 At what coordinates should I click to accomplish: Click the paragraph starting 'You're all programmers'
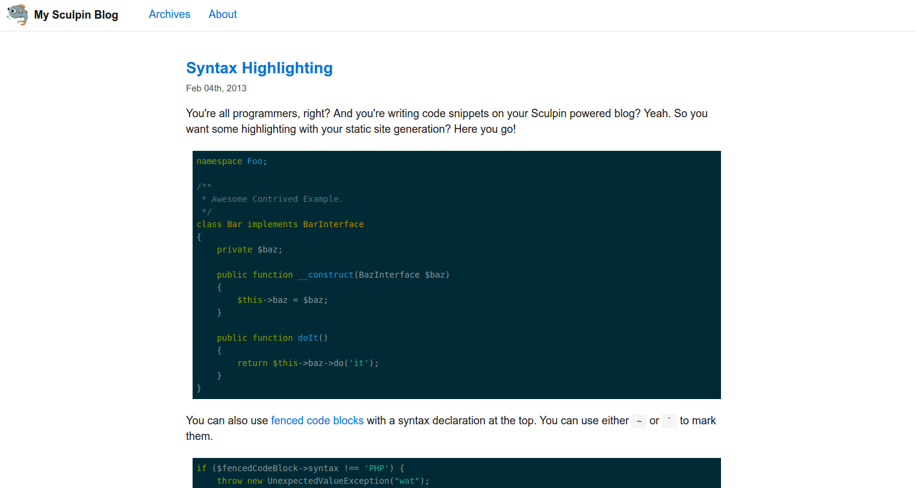[x=447, y=121]
